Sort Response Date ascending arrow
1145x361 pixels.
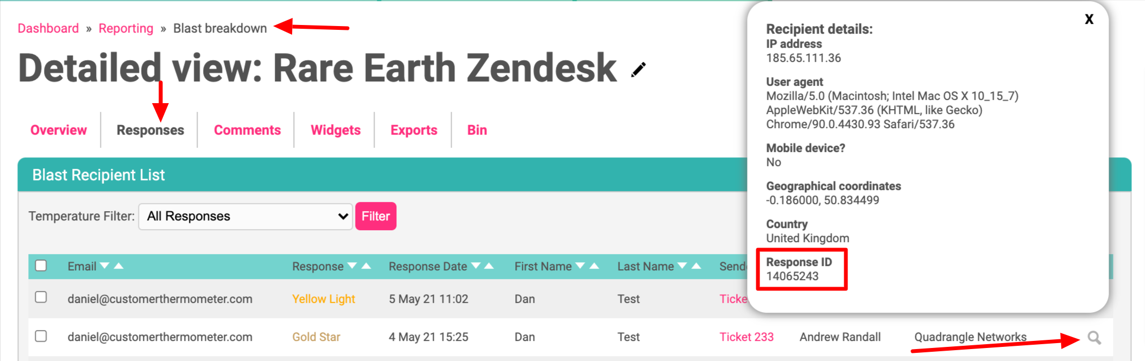click(489, 266)
